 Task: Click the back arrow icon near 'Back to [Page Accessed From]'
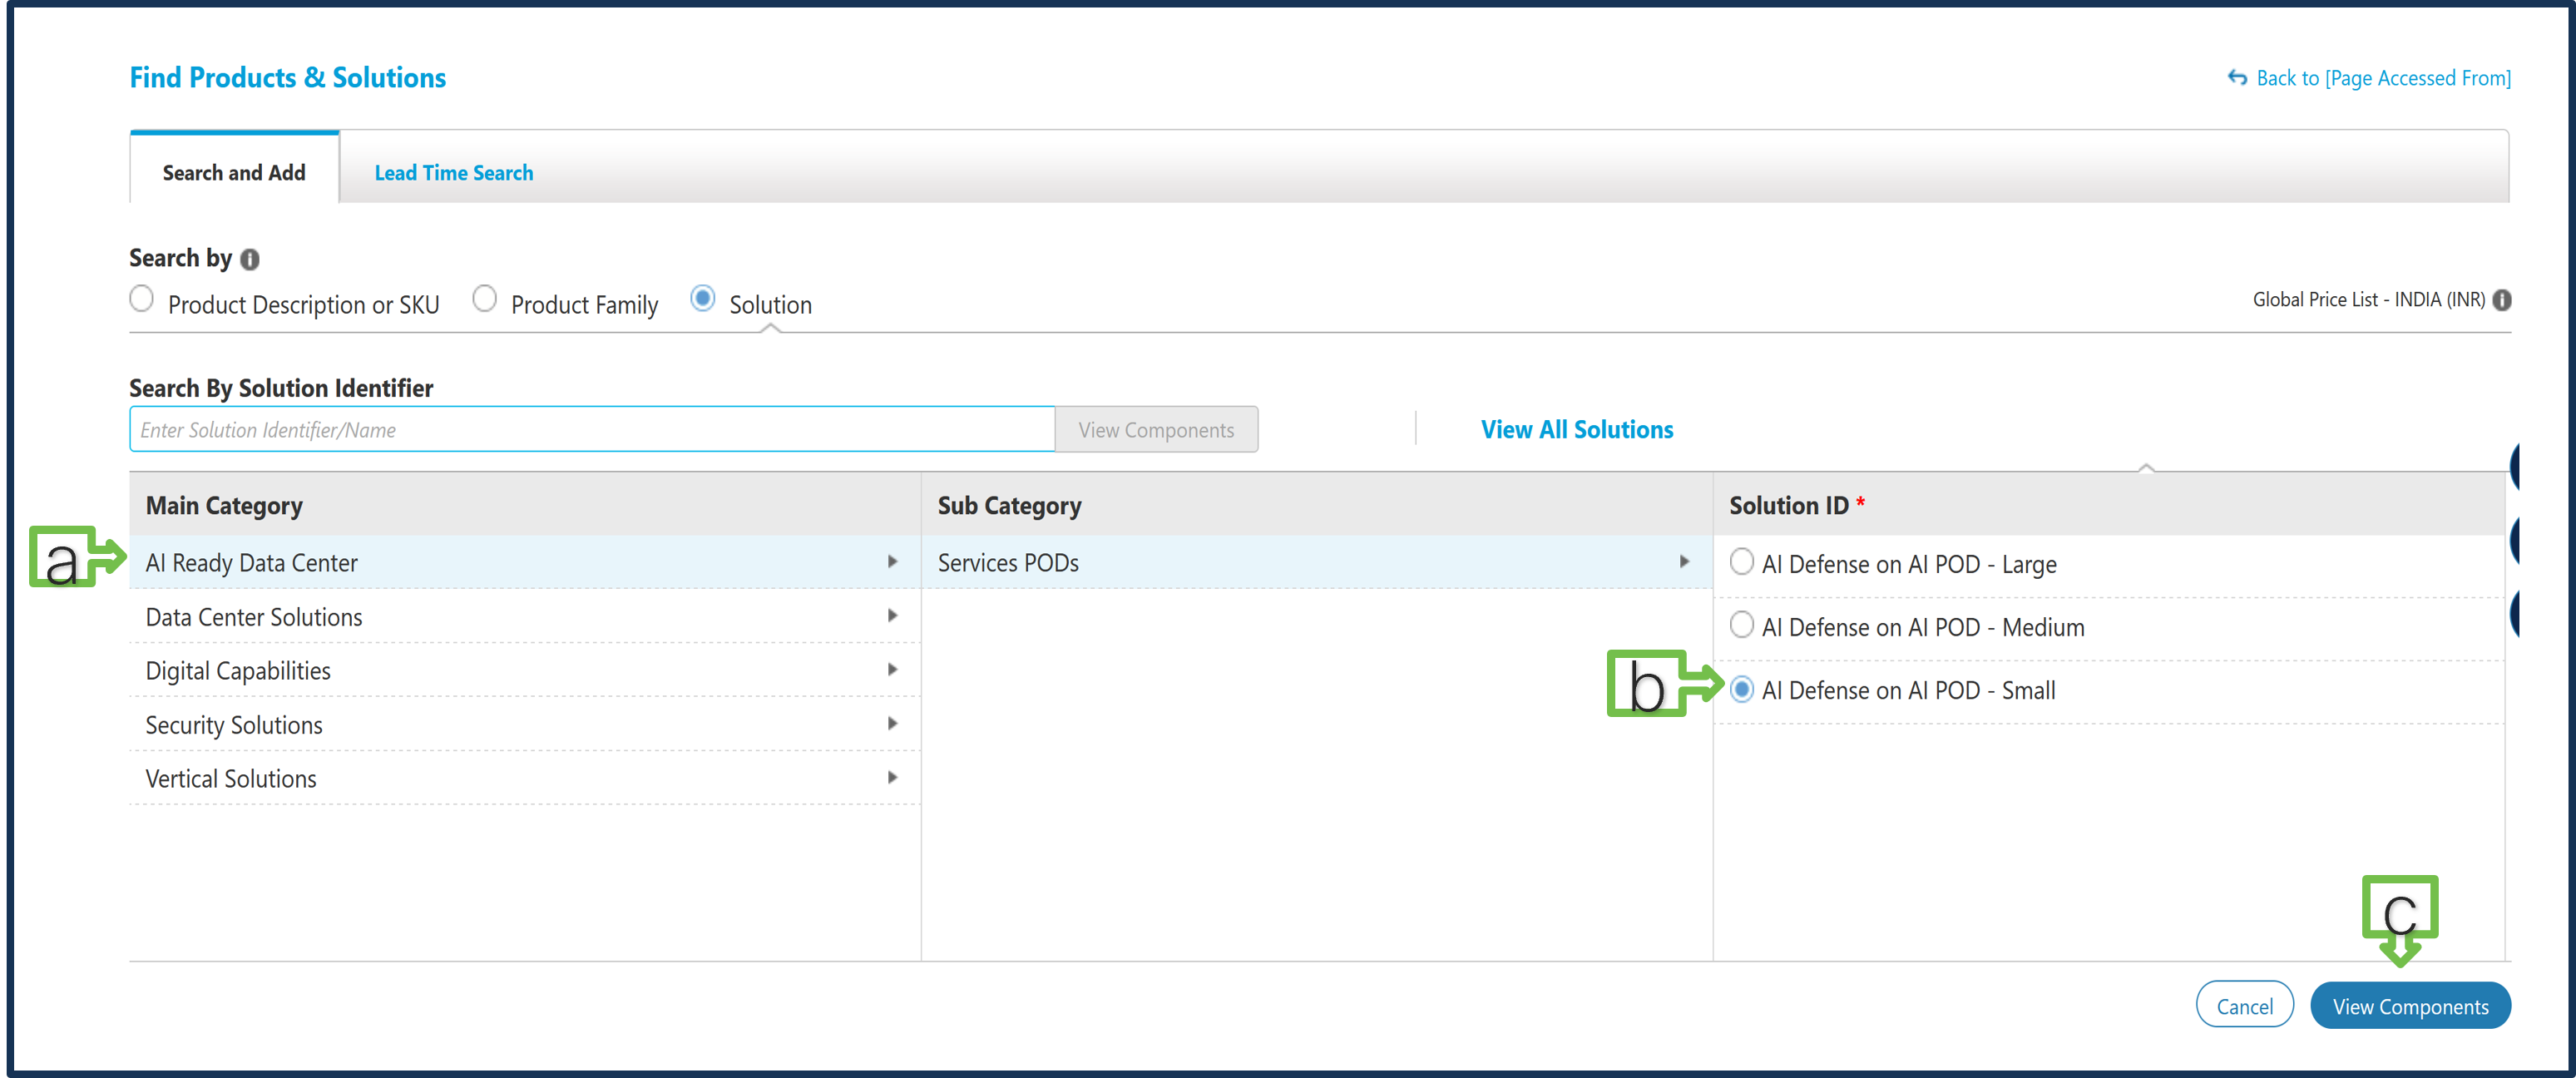point(2237,77)
